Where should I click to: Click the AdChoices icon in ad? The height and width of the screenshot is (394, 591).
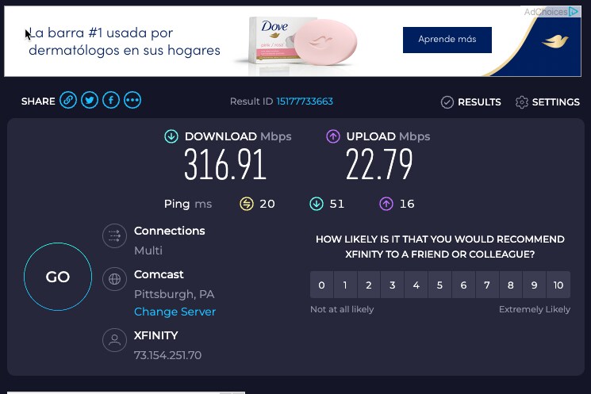(574, 12)
